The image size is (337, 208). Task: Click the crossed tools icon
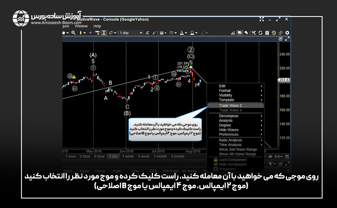click(x=253, y=33)
